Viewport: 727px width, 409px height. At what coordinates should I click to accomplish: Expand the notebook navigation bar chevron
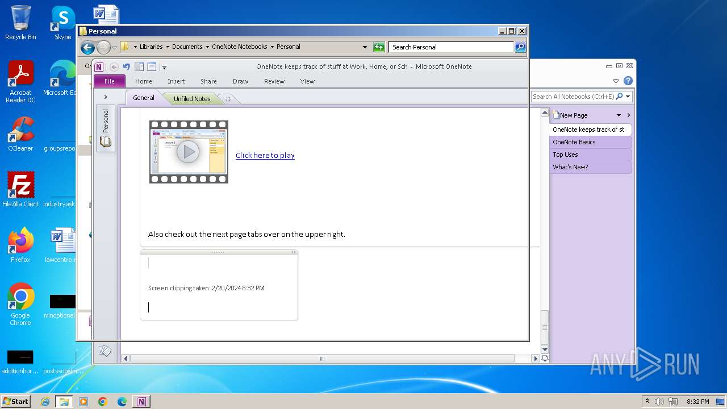click(106, 97)
